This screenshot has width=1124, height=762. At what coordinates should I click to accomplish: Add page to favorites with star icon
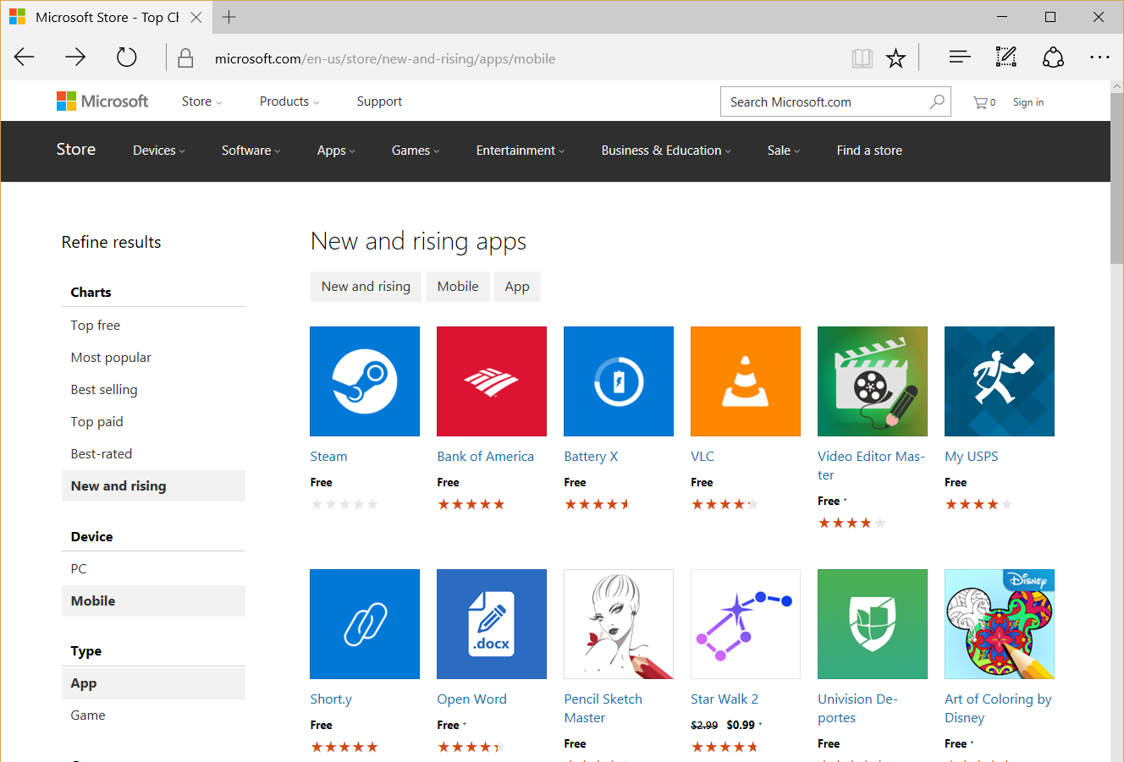[x=895, y=57]
